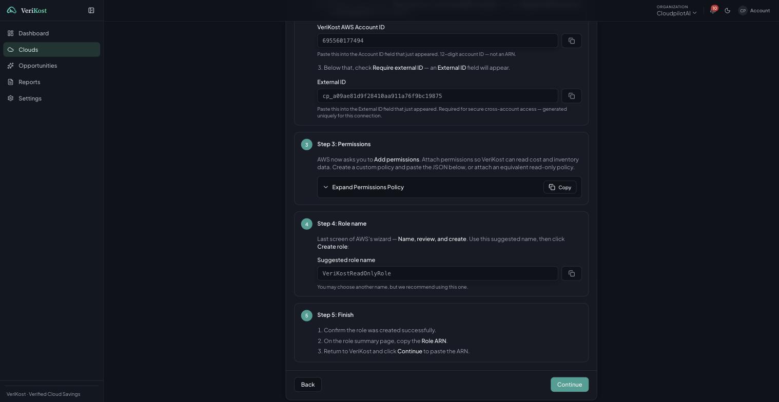Open Opportunities page
This screenshot has width=779, height=402.
click(51, 66)
